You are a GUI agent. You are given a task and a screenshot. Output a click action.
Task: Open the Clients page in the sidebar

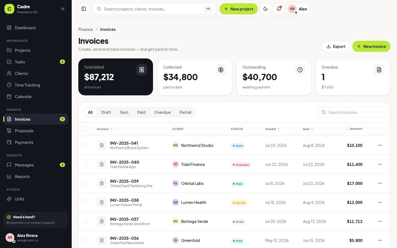click(x=36, y=73)
